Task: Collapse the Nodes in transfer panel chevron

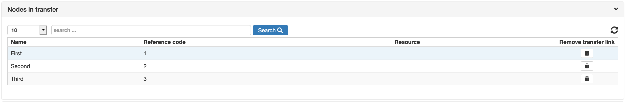Action: tap(616, 9)
